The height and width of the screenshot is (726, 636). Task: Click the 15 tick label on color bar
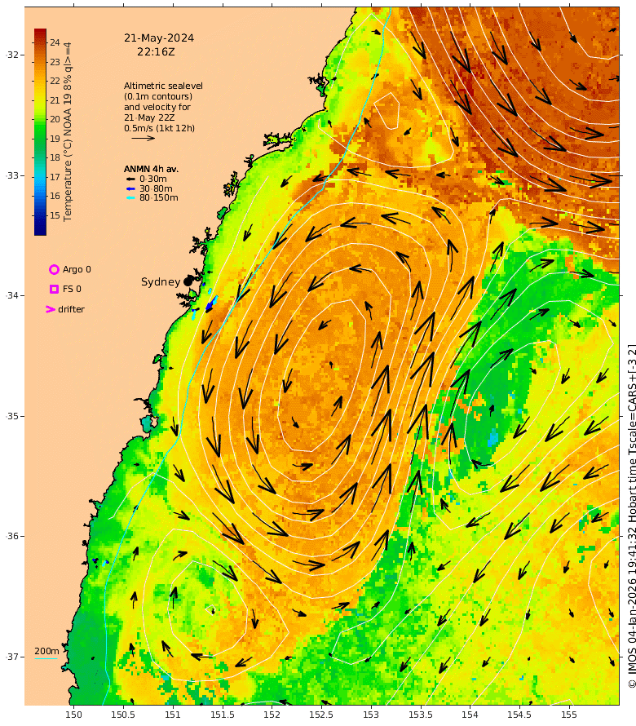(55, 215)
